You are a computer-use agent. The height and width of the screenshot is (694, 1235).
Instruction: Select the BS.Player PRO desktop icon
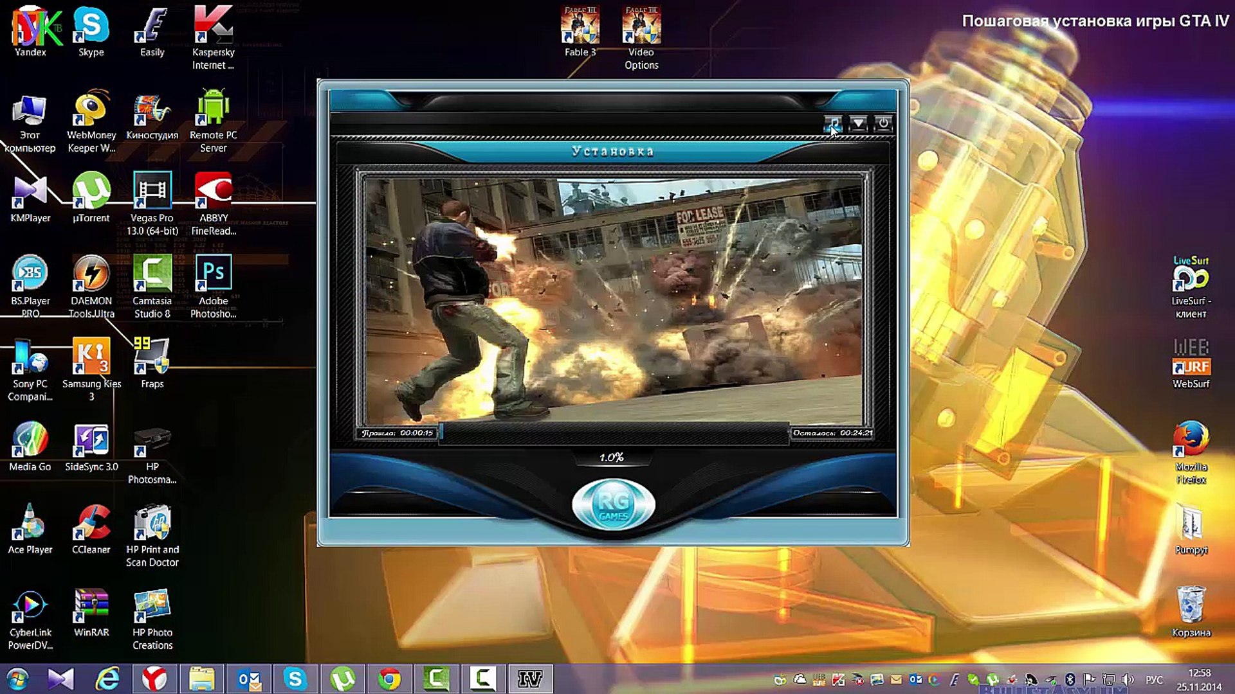tap(30, 287)
